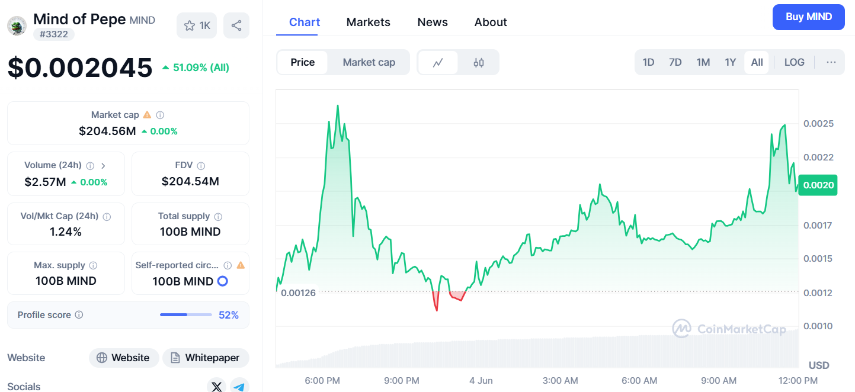This screenshot has height=392, width=855.
Task: Switch to candlestick chart view icon
Action: pos(479,62)
